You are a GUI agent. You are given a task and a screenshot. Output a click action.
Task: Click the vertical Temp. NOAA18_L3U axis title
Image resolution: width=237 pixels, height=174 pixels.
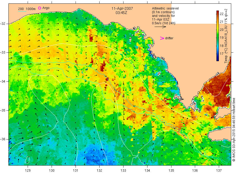click(226, 36)
